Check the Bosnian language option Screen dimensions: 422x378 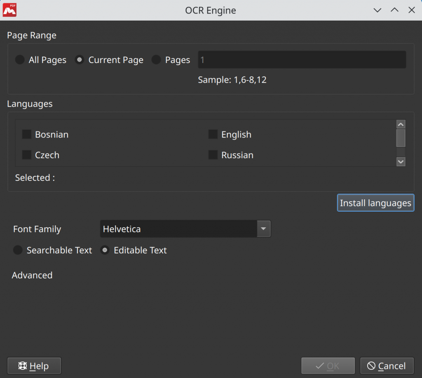click(x=26, y=134)
